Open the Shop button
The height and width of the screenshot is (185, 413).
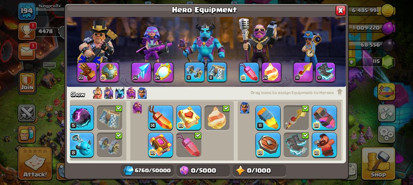coord(378,163)
